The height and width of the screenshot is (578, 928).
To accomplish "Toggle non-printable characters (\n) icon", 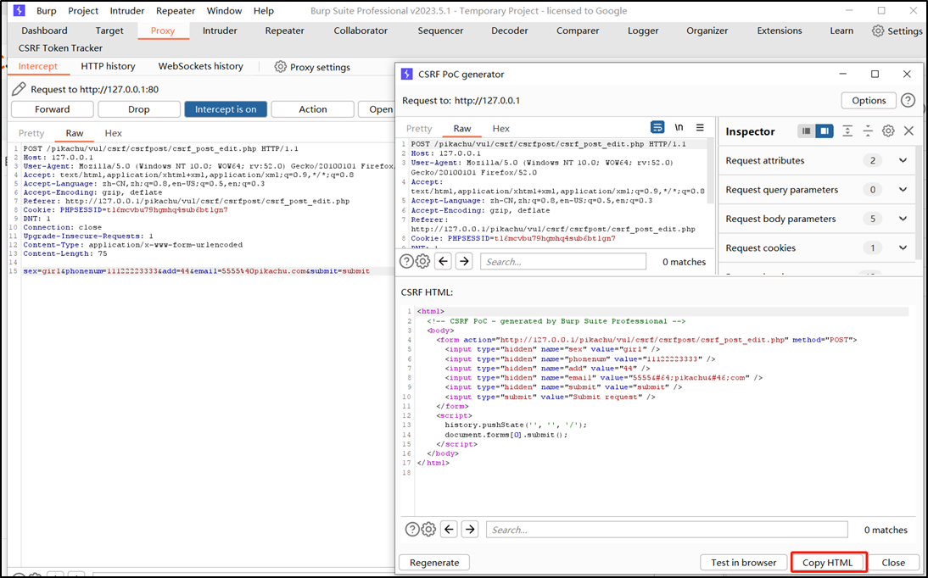I will pyautogui.click(x=679, y=127).
